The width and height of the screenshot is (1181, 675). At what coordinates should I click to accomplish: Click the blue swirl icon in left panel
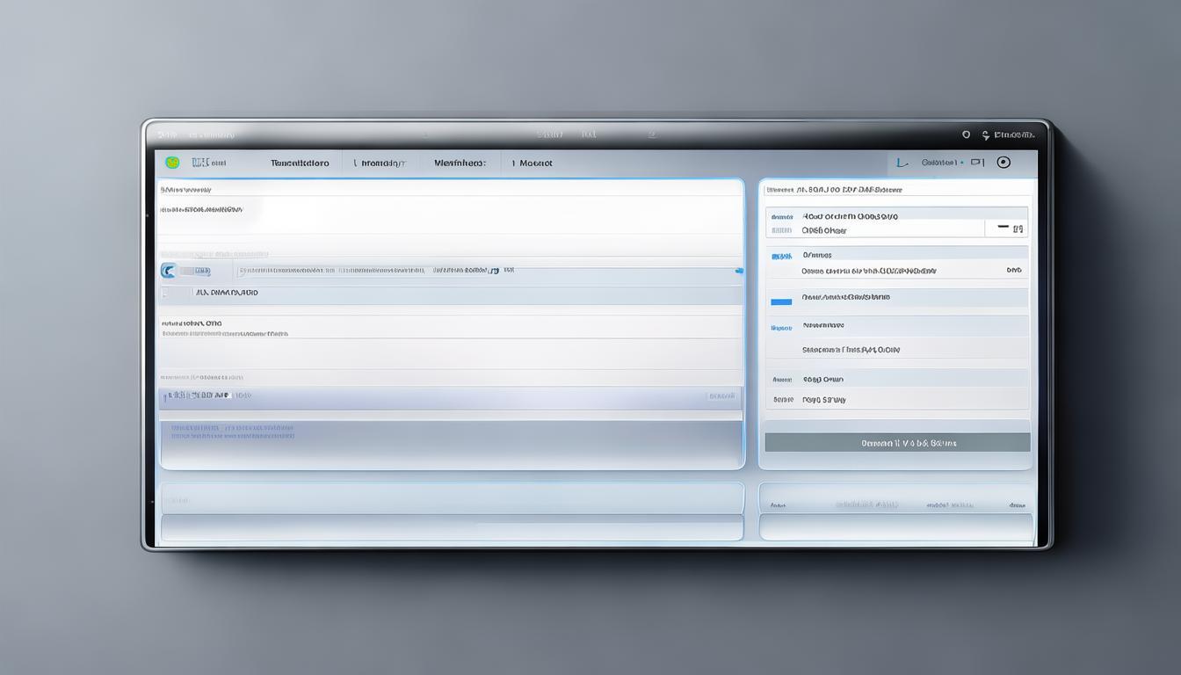click(x=168, y=271)
